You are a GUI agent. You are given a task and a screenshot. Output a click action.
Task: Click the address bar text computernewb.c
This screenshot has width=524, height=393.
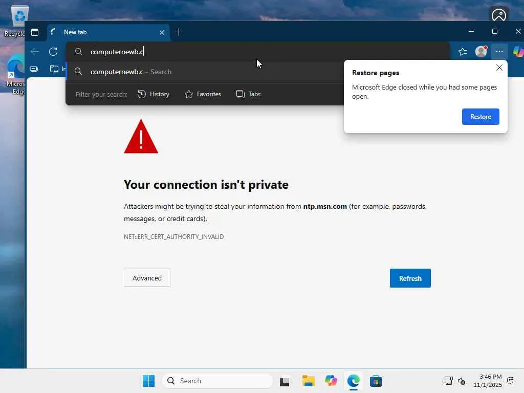click(x=117, y=52)
